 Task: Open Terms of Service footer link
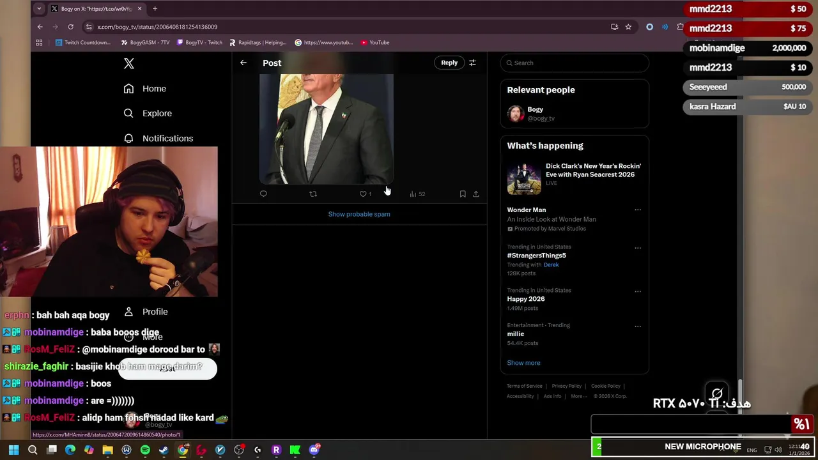pos(524,386)
